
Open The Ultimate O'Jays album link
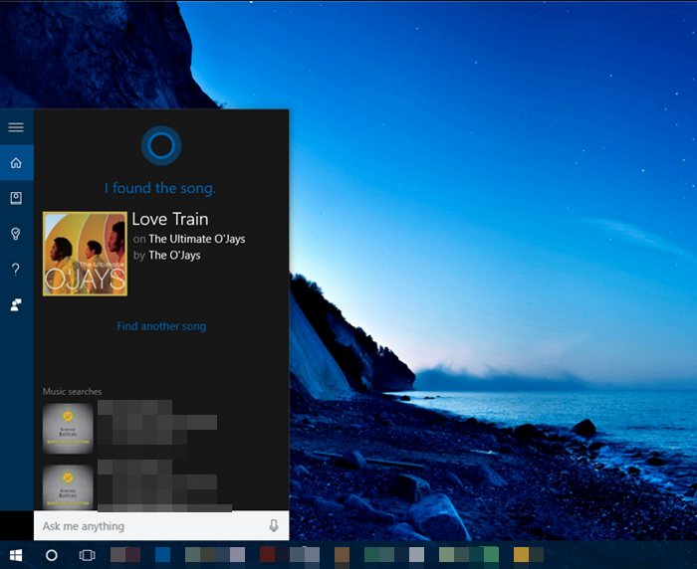[x=196, y=239]
